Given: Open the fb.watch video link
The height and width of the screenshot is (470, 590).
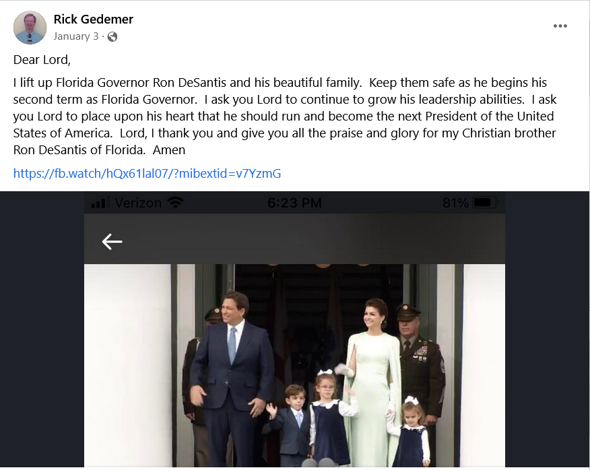Looking at the screenshot, I should click(x=147, y=173).
